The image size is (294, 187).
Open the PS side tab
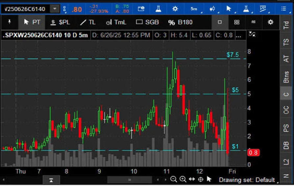click(286, 128)
